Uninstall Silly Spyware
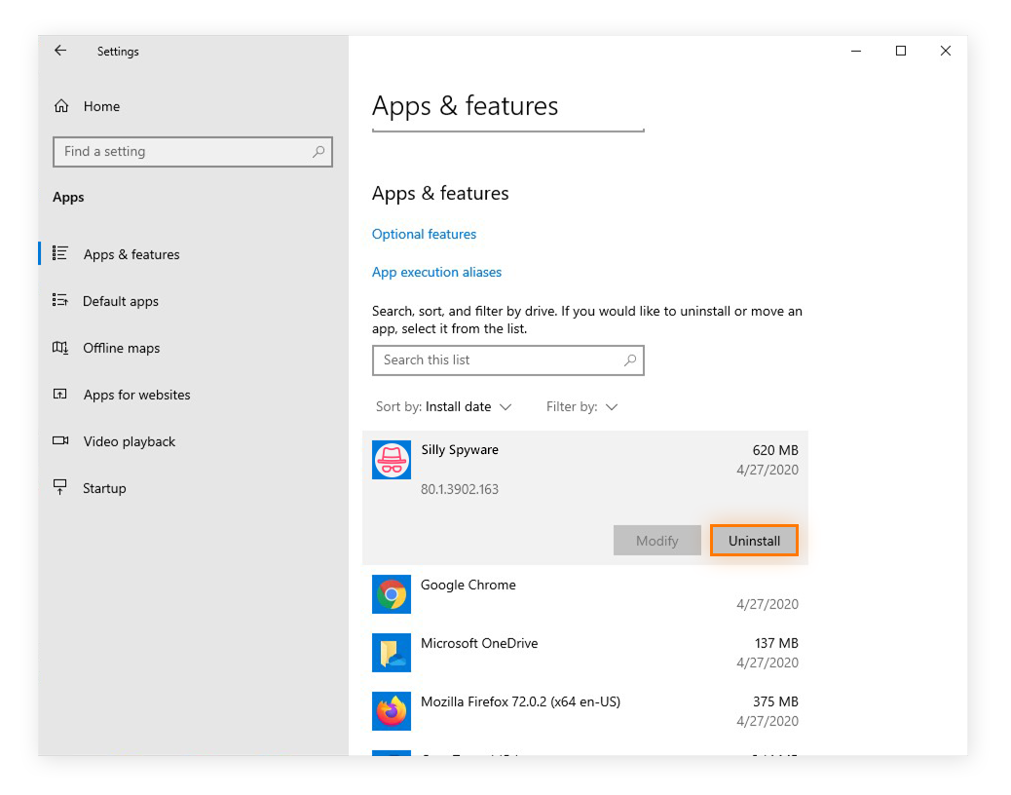This screenshot has height=795, width=1011. (x=754, y=540)
